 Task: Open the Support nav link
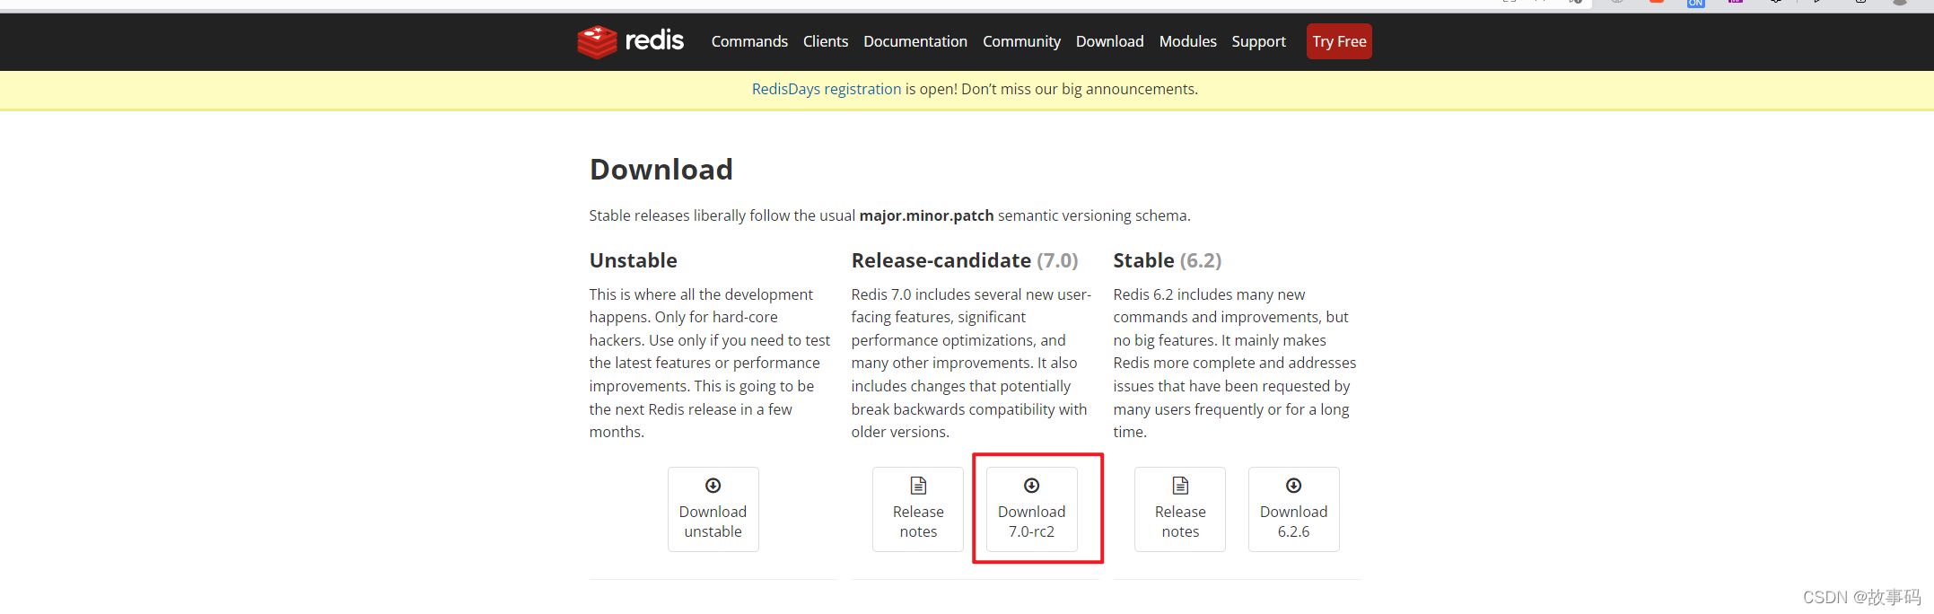[1258, 41]
